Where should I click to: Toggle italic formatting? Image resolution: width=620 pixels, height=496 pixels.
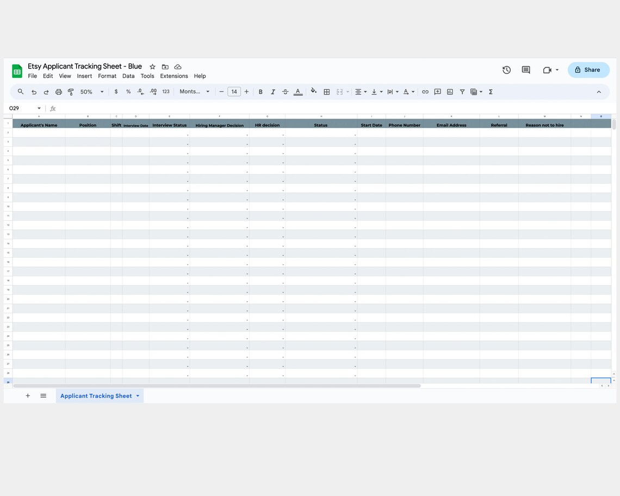pos(273,91)
